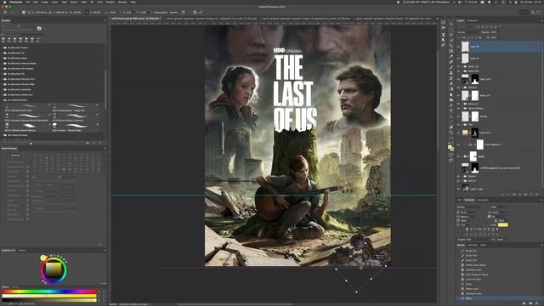This screenshot has height=306, width=544.
Task: Open font family dropdown in Character panel
Action: click(470, 207)
